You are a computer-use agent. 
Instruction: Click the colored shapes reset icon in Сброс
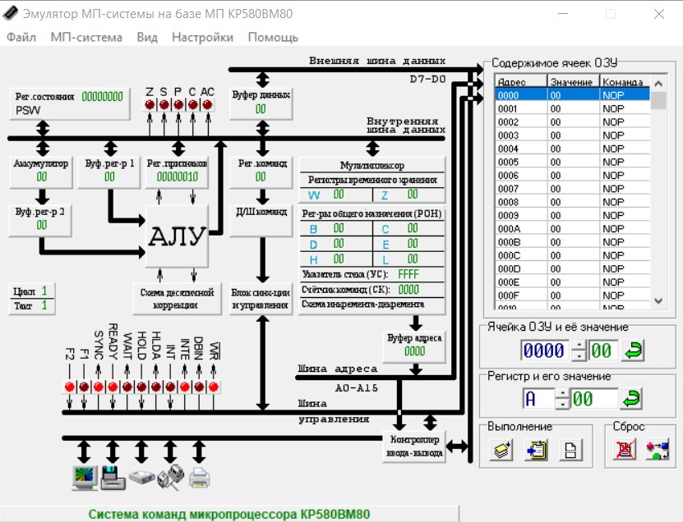tap(658, 450)
